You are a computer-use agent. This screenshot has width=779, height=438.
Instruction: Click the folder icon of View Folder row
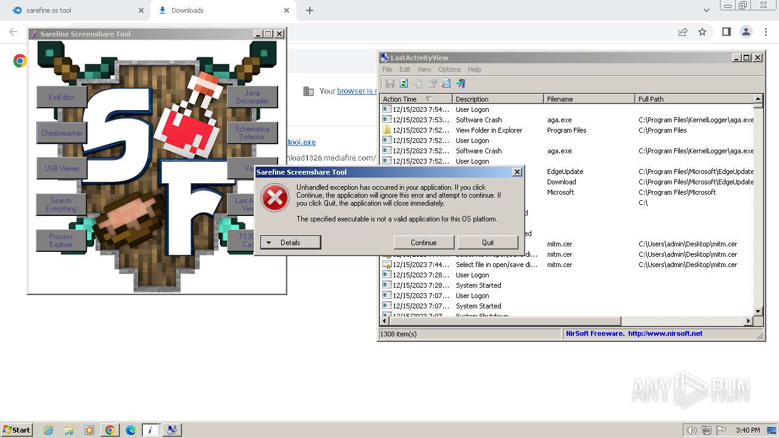pyautogui.click(x=386, y=130)
